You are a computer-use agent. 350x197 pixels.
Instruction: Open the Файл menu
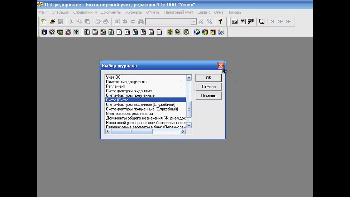(x=43, y=12)
